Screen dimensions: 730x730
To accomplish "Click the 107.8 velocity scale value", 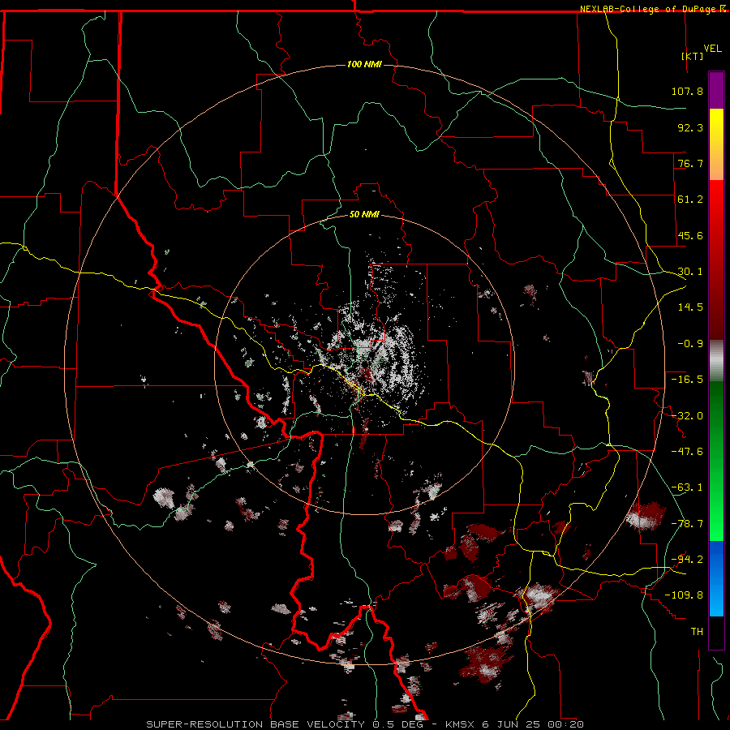I will click(687, 91).
